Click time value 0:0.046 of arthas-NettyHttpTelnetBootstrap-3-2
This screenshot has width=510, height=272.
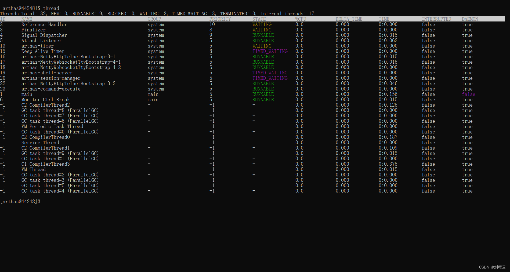point(388,84)
